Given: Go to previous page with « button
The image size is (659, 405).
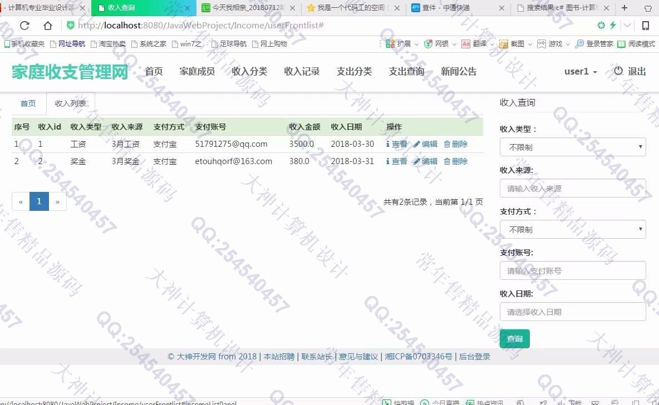Looking at the screenshot, I should tap(21, 201).
